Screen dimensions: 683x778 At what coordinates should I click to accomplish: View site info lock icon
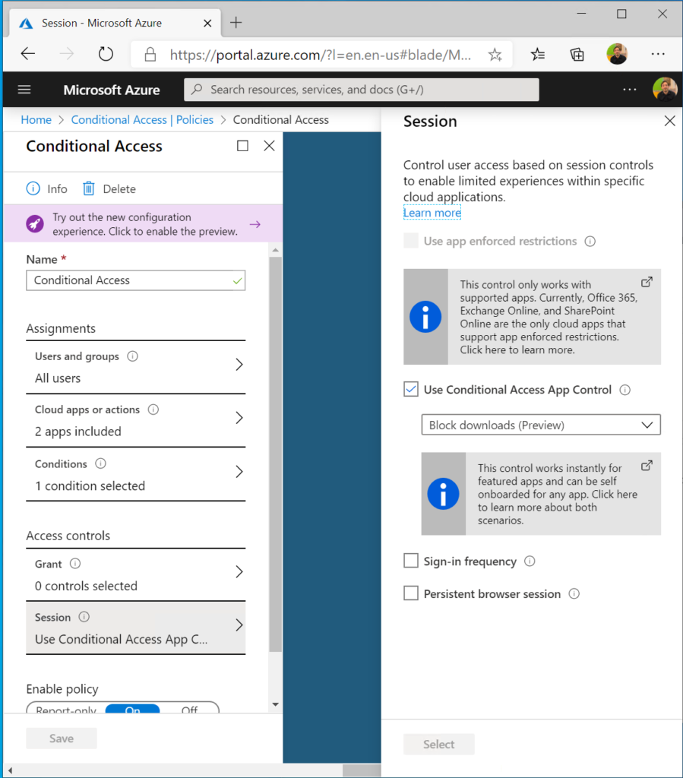coord(150,54)
